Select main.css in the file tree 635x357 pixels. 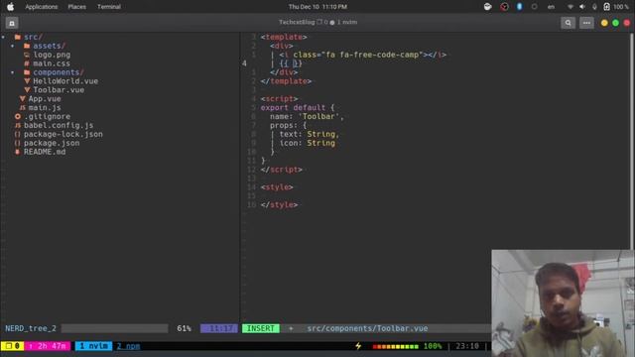click(x=52, y=63)
